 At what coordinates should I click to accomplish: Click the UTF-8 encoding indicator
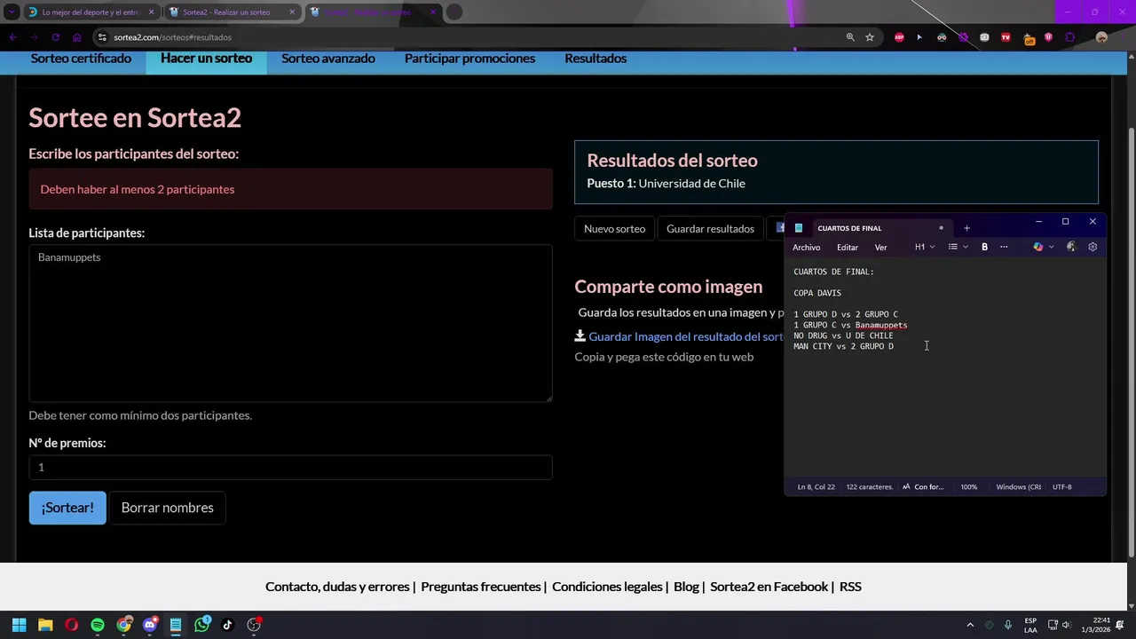(x=1061, y=486)
